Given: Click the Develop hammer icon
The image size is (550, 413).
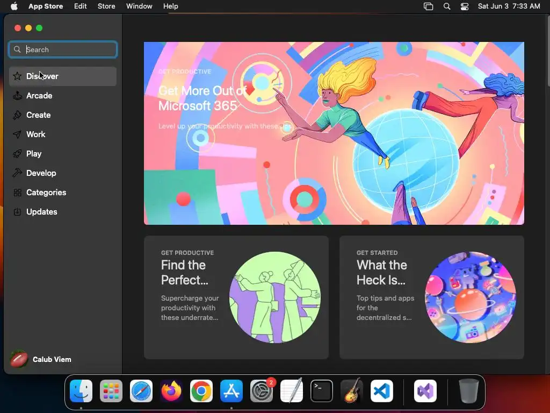Looking at the screenshot, I should pos(17,173).
